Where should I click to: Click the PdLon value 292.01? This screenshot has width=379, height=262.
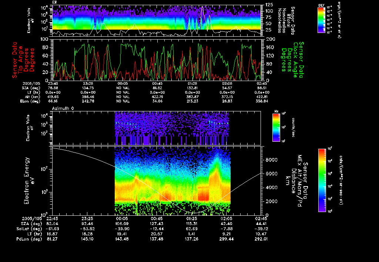[261, 239]
